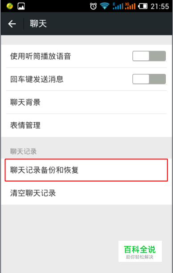Tap the image notification icon
This screenshot has height=273, width=173.
[21, 6]
